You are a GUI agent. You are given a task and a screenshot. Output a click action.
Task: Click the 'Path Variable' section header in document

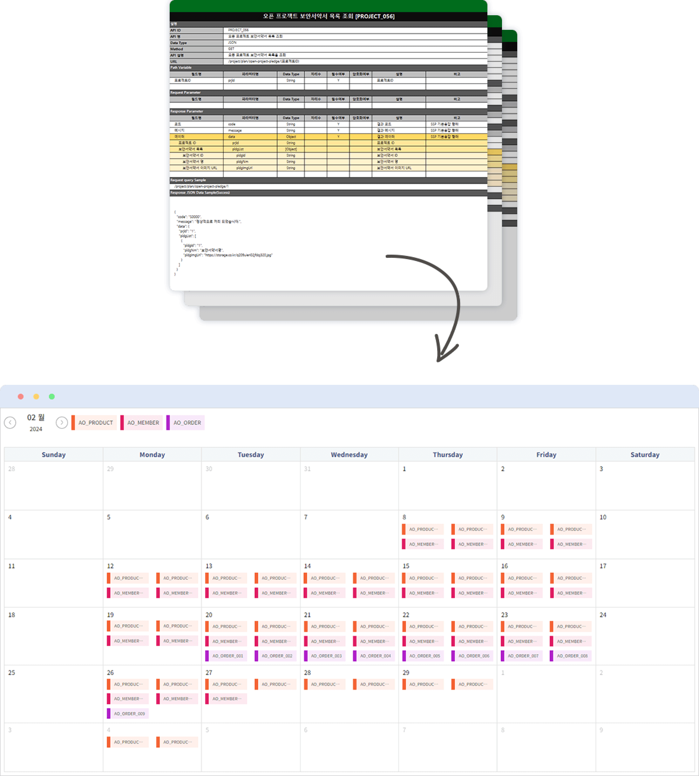click(x=329, y=68)
